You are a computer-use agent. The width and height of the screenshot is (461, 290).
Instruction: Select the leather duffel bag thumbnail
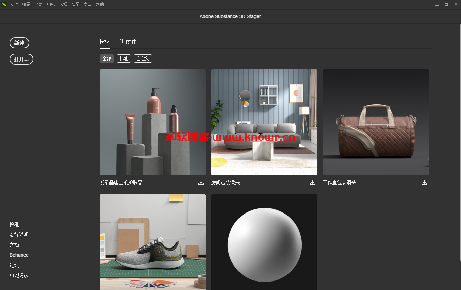(376, 122)
